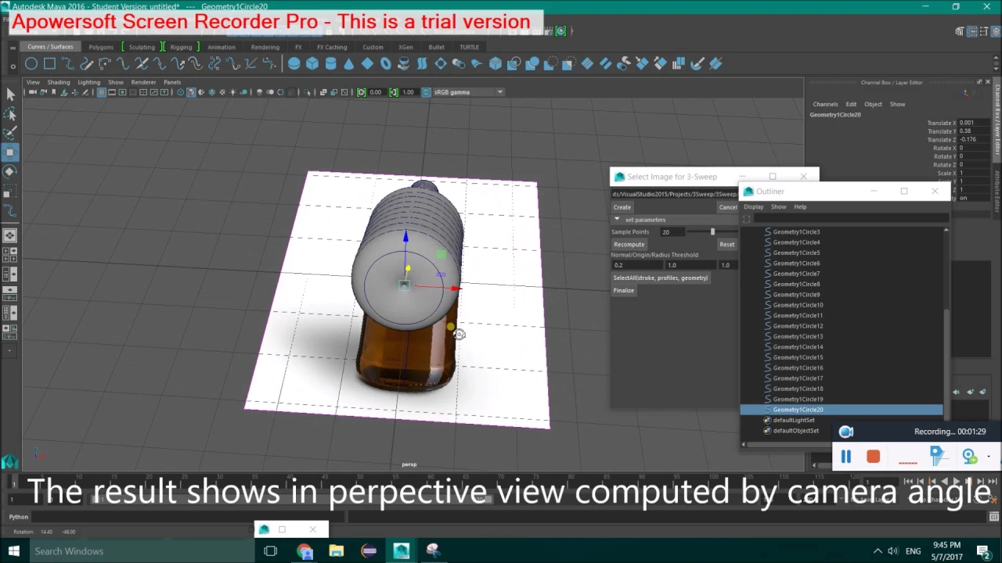The width and height of the screenshot is (1002, 563).
Task: Activate the Select tool arrow
Action: coord(10,95)
